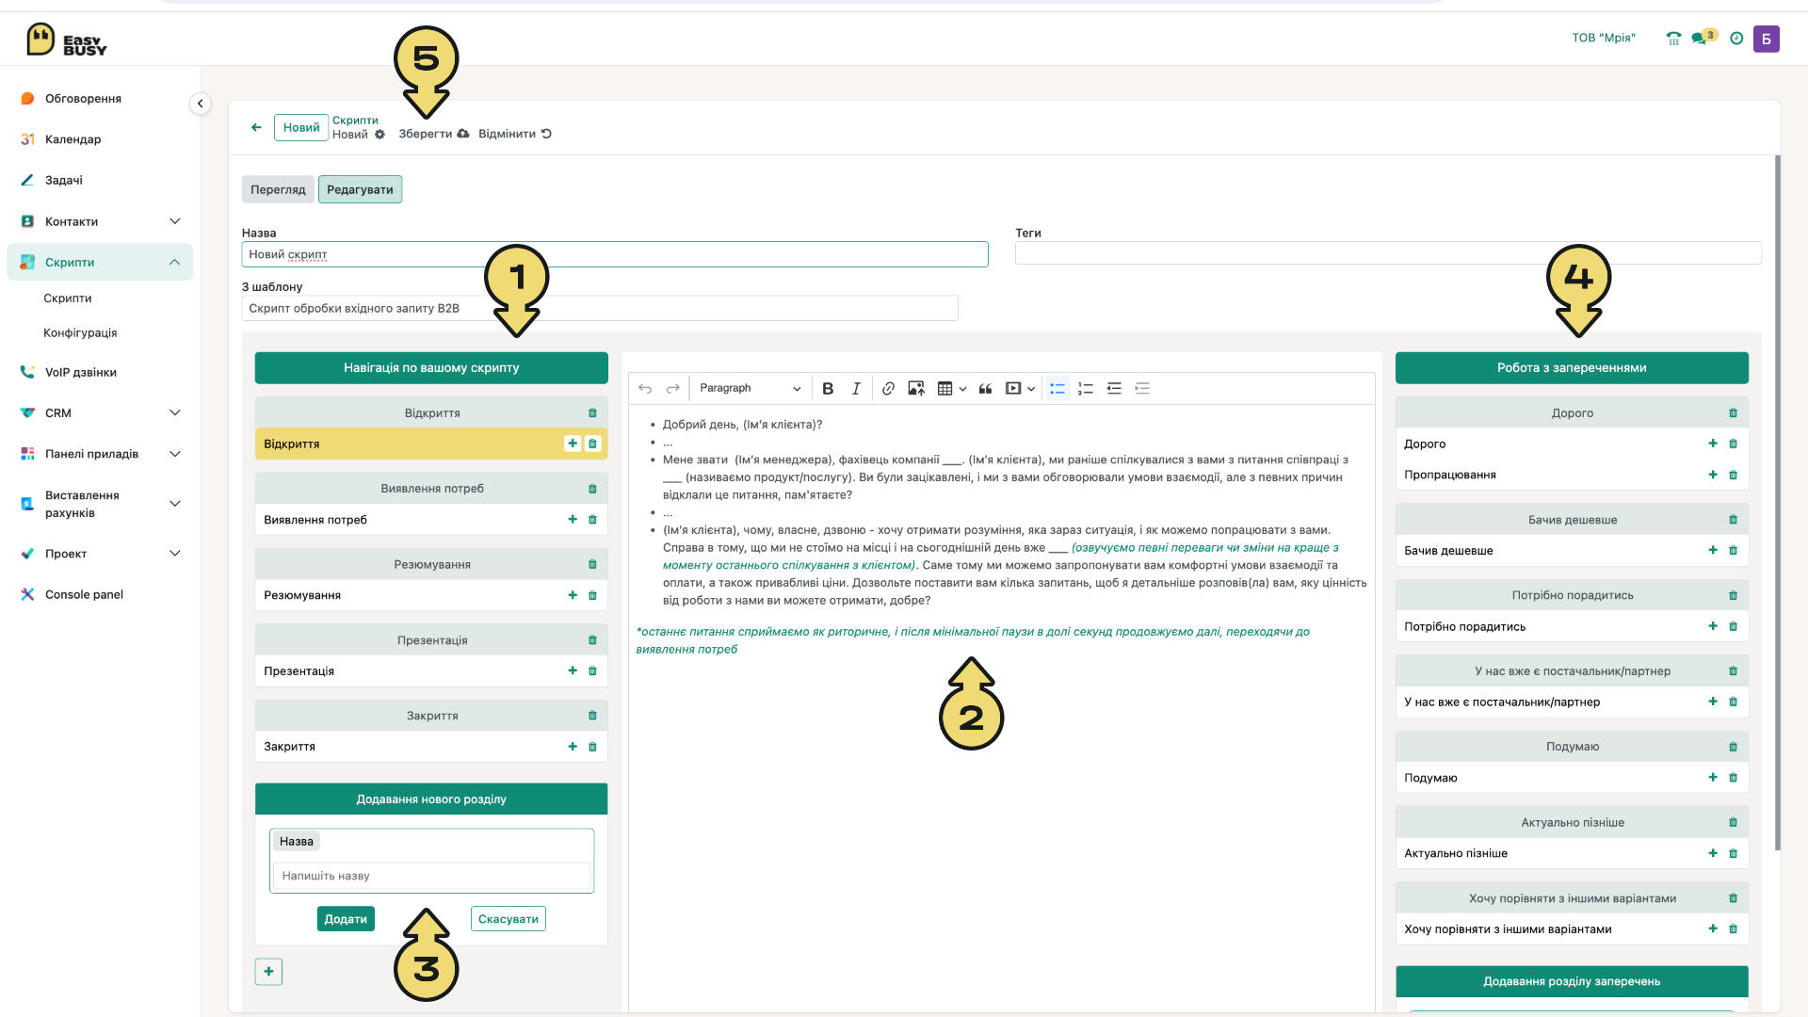The height and width of the screenshot is (1017, 1808).
Task: Delete the Закриття row
Action: pyautogui.click(x=592, y=747)
